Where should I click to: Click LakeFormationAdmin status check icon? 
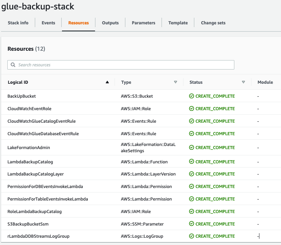pos(192,148)
